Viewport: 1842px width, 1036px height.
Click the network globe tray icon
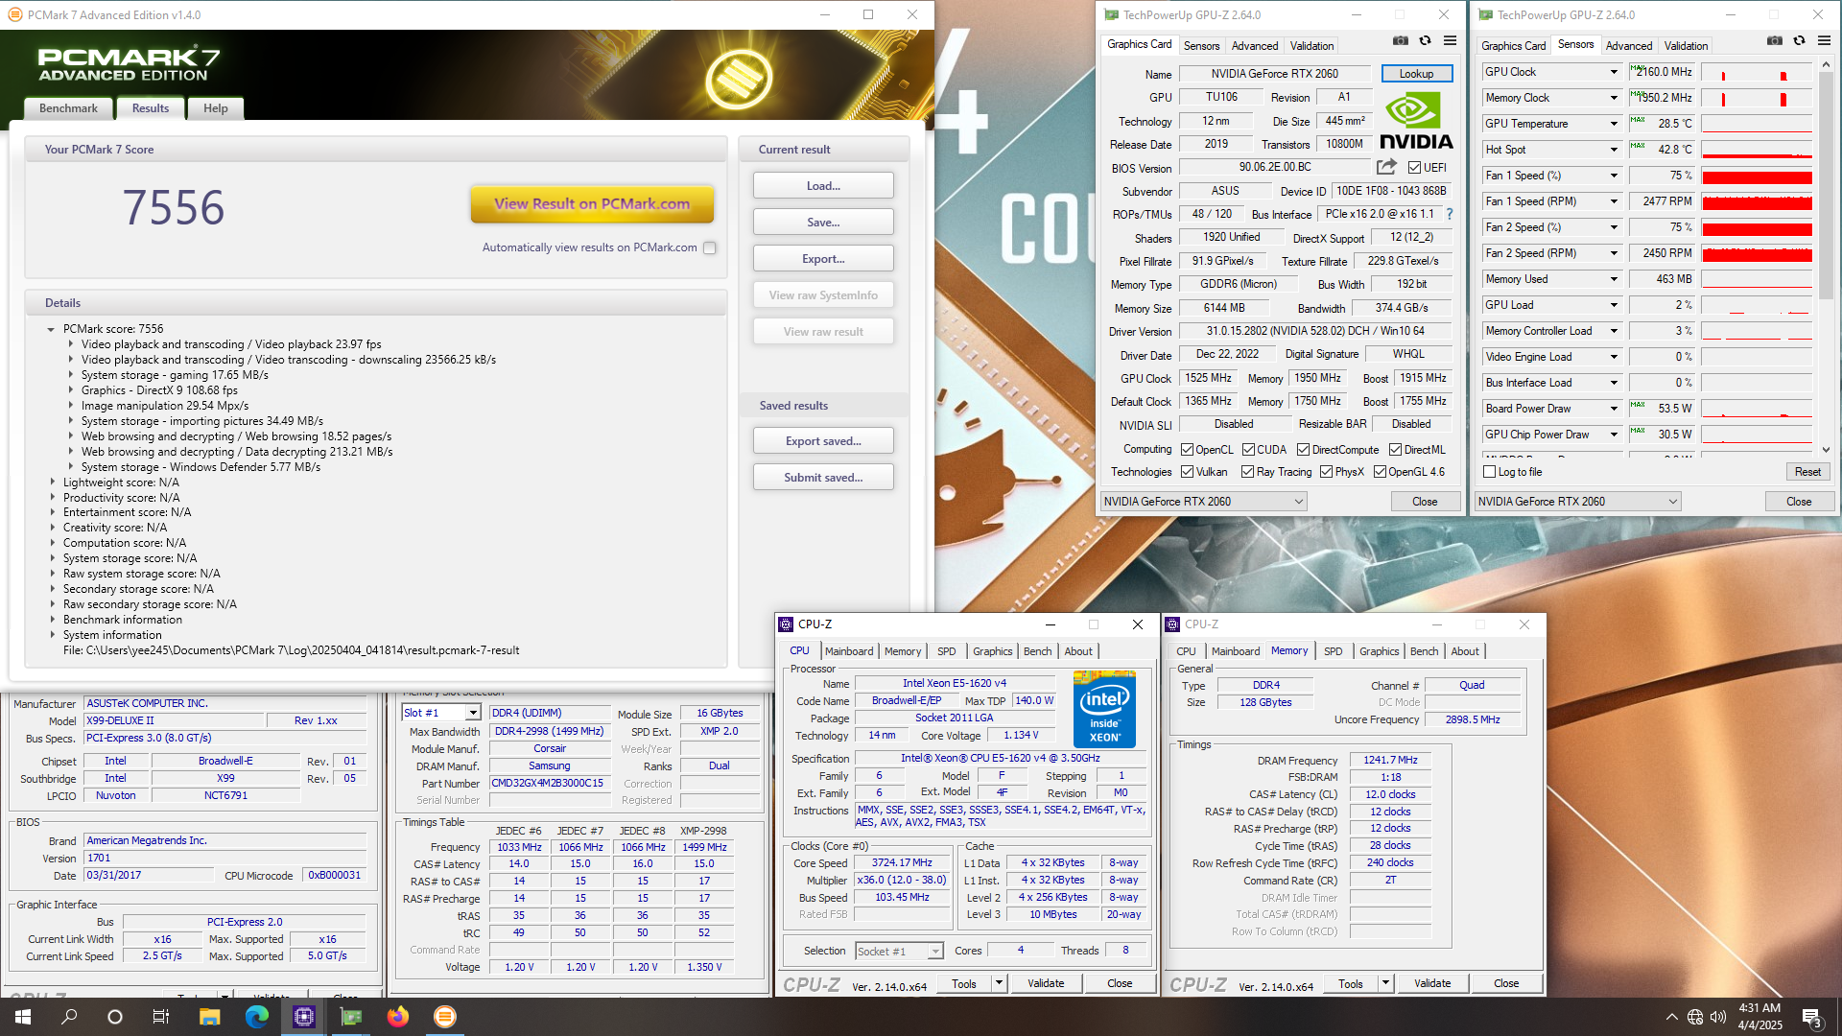1695,1017
